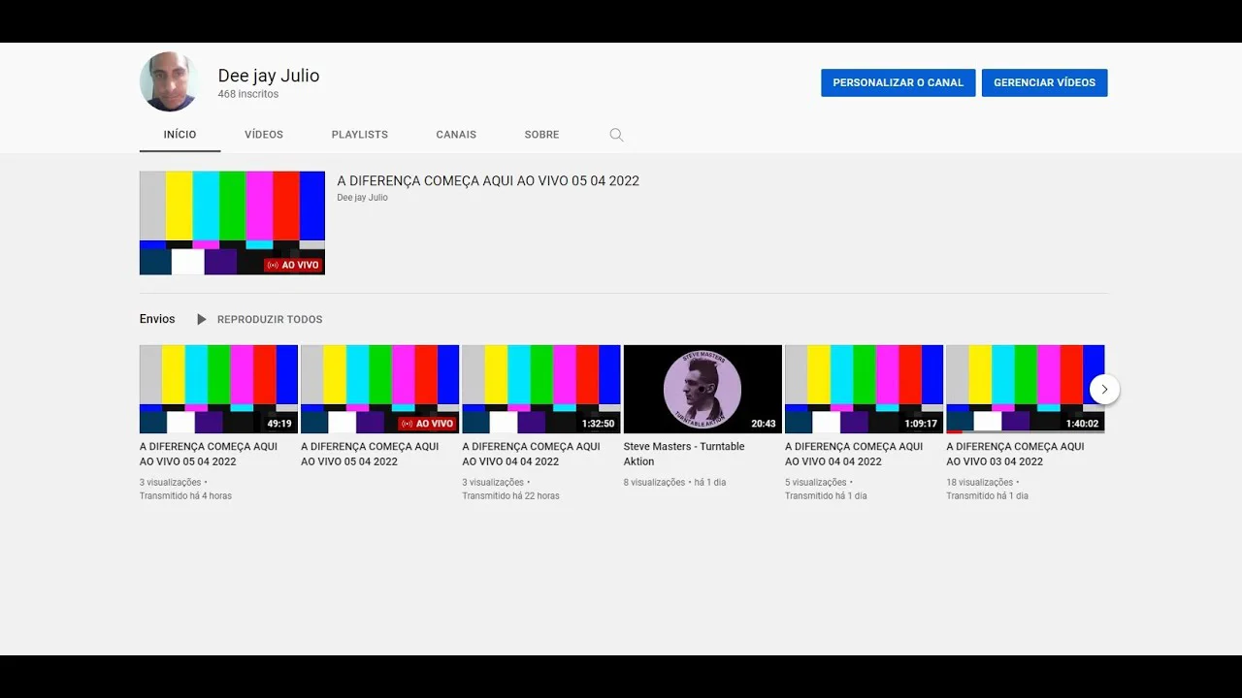Switch to the PLAYLISTS tab

click(359, 135)
